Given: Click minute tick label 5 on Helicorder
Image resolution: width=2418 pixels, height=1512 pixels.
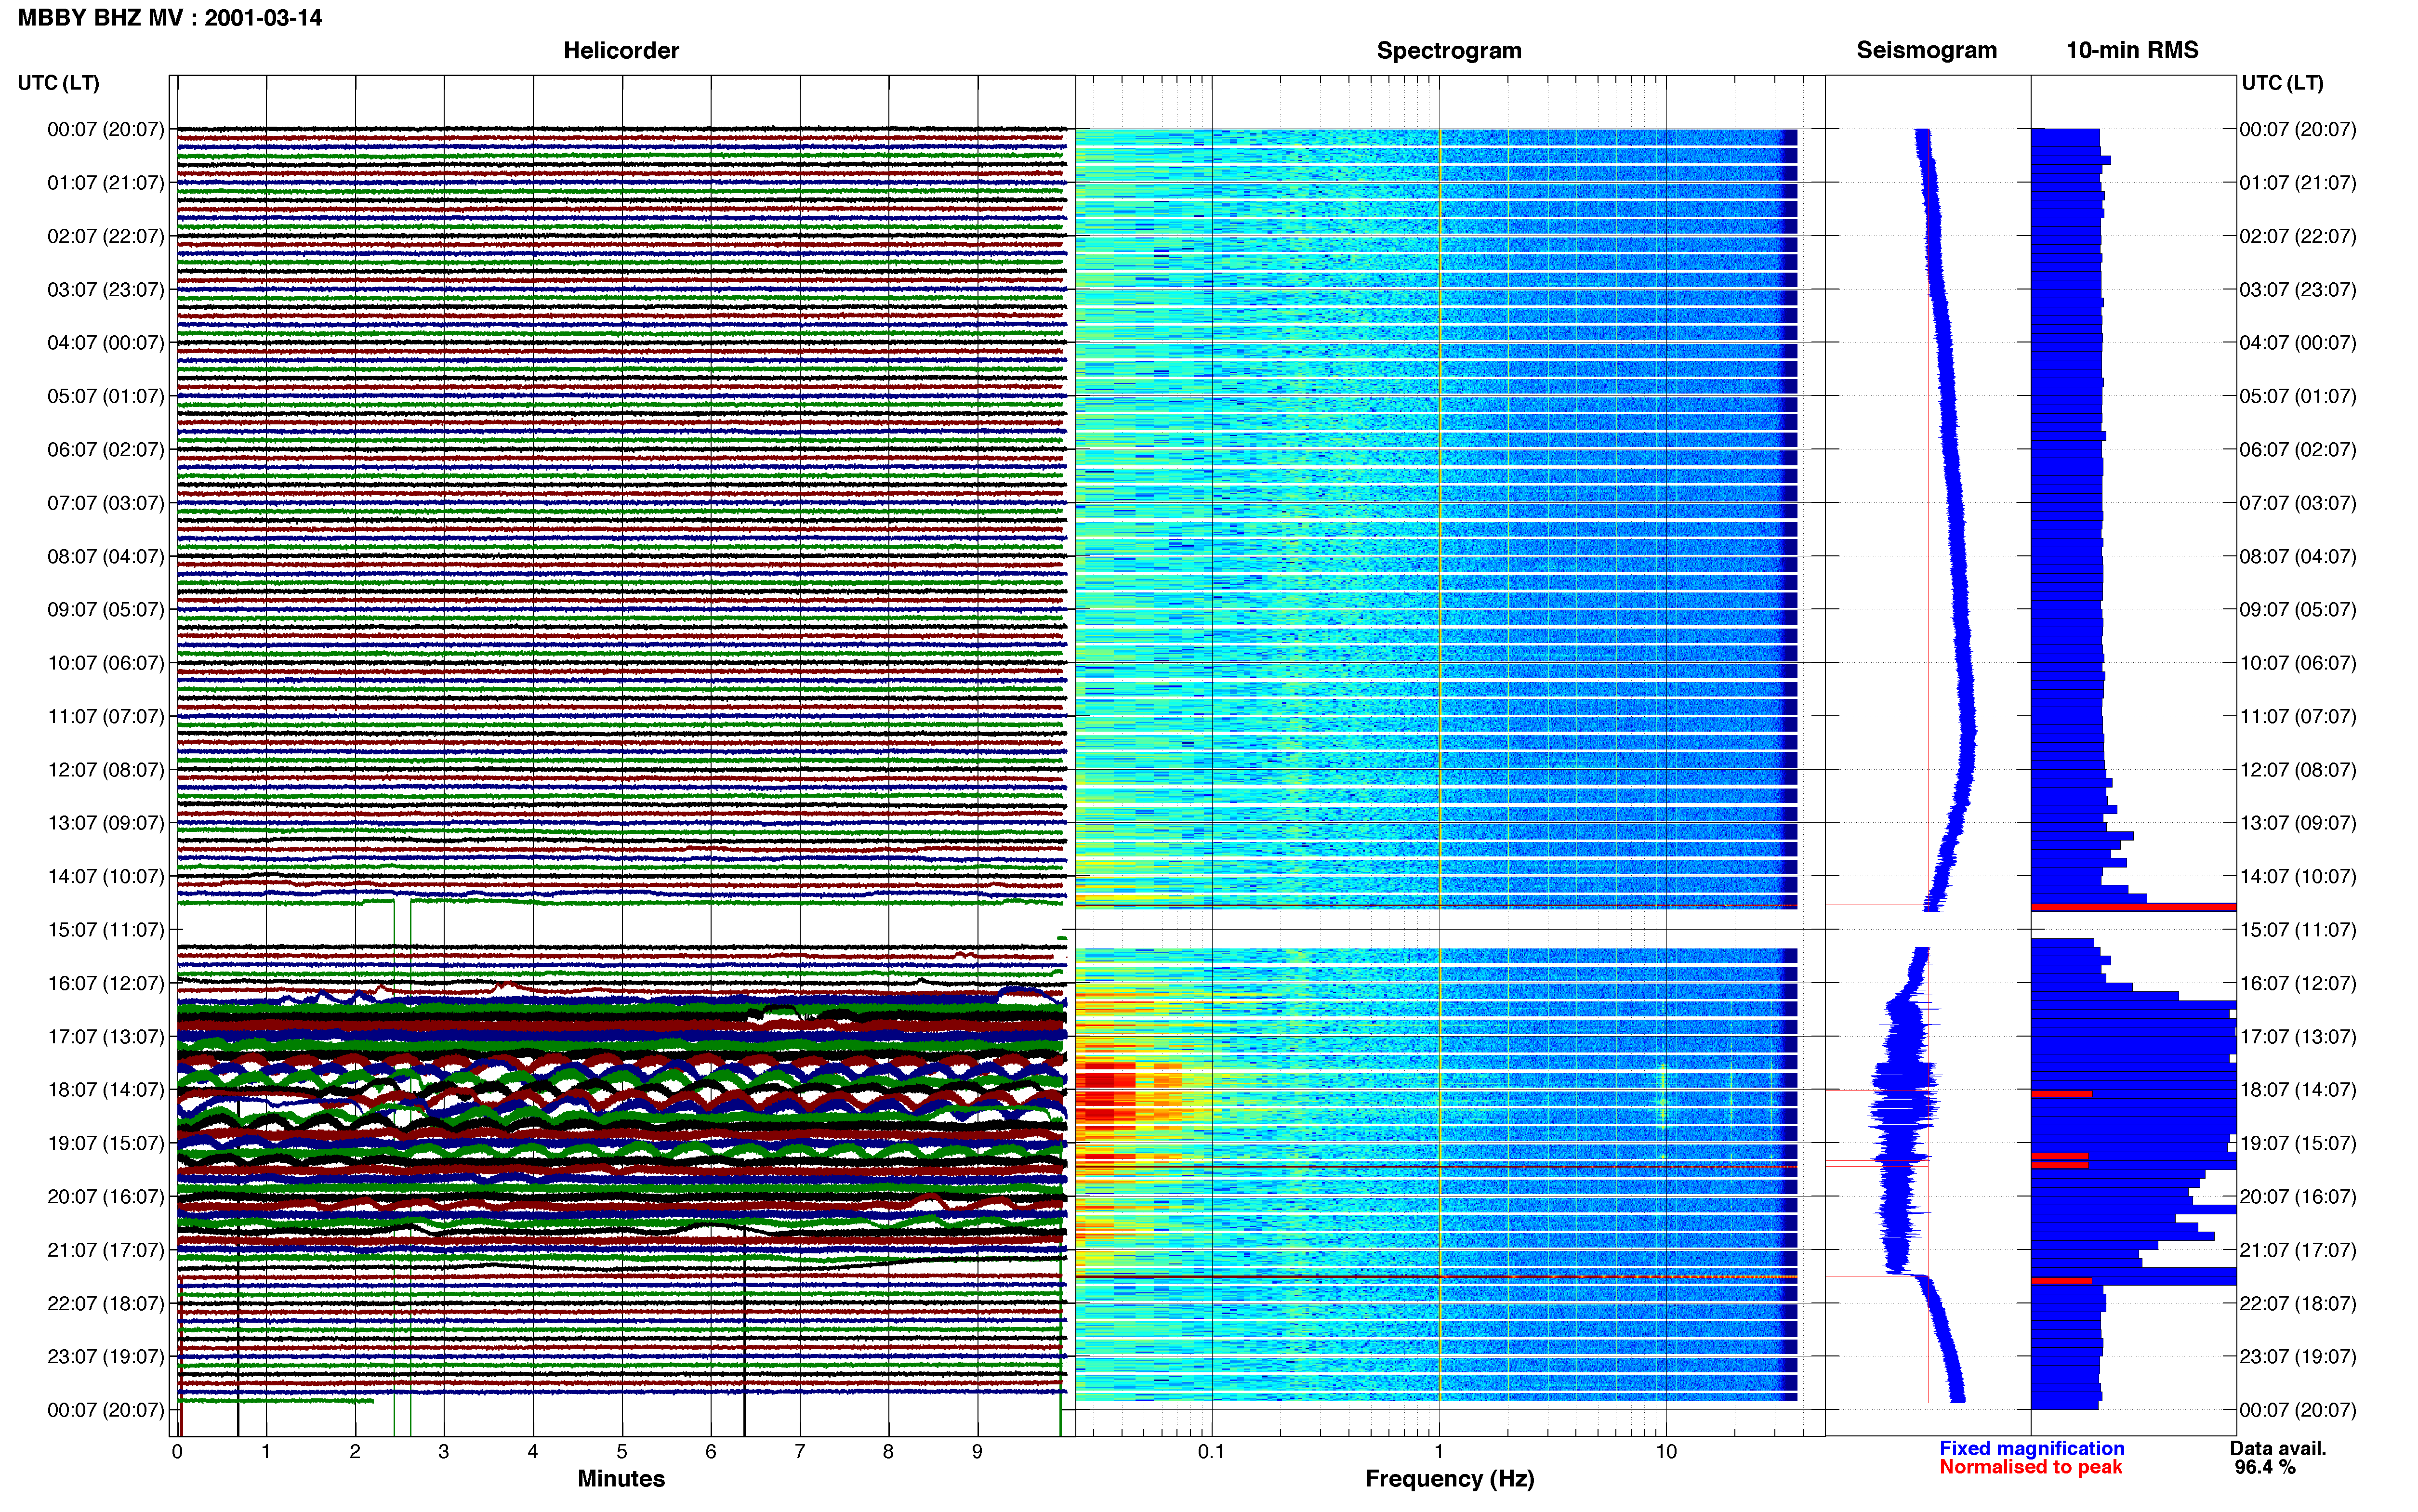Looking at the screenshot, I should (622, 1452).
